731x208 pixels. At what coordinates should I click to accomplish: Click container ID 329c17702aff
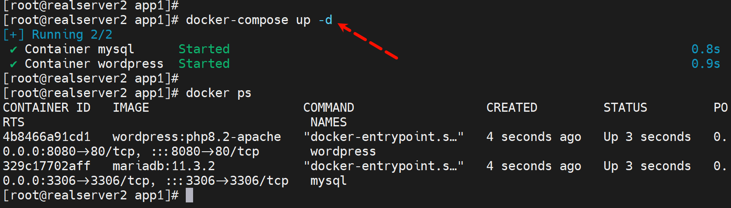pos(47,166)
